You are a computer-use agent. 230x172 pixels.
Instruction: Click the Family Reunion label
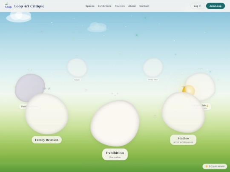(47, 140)
